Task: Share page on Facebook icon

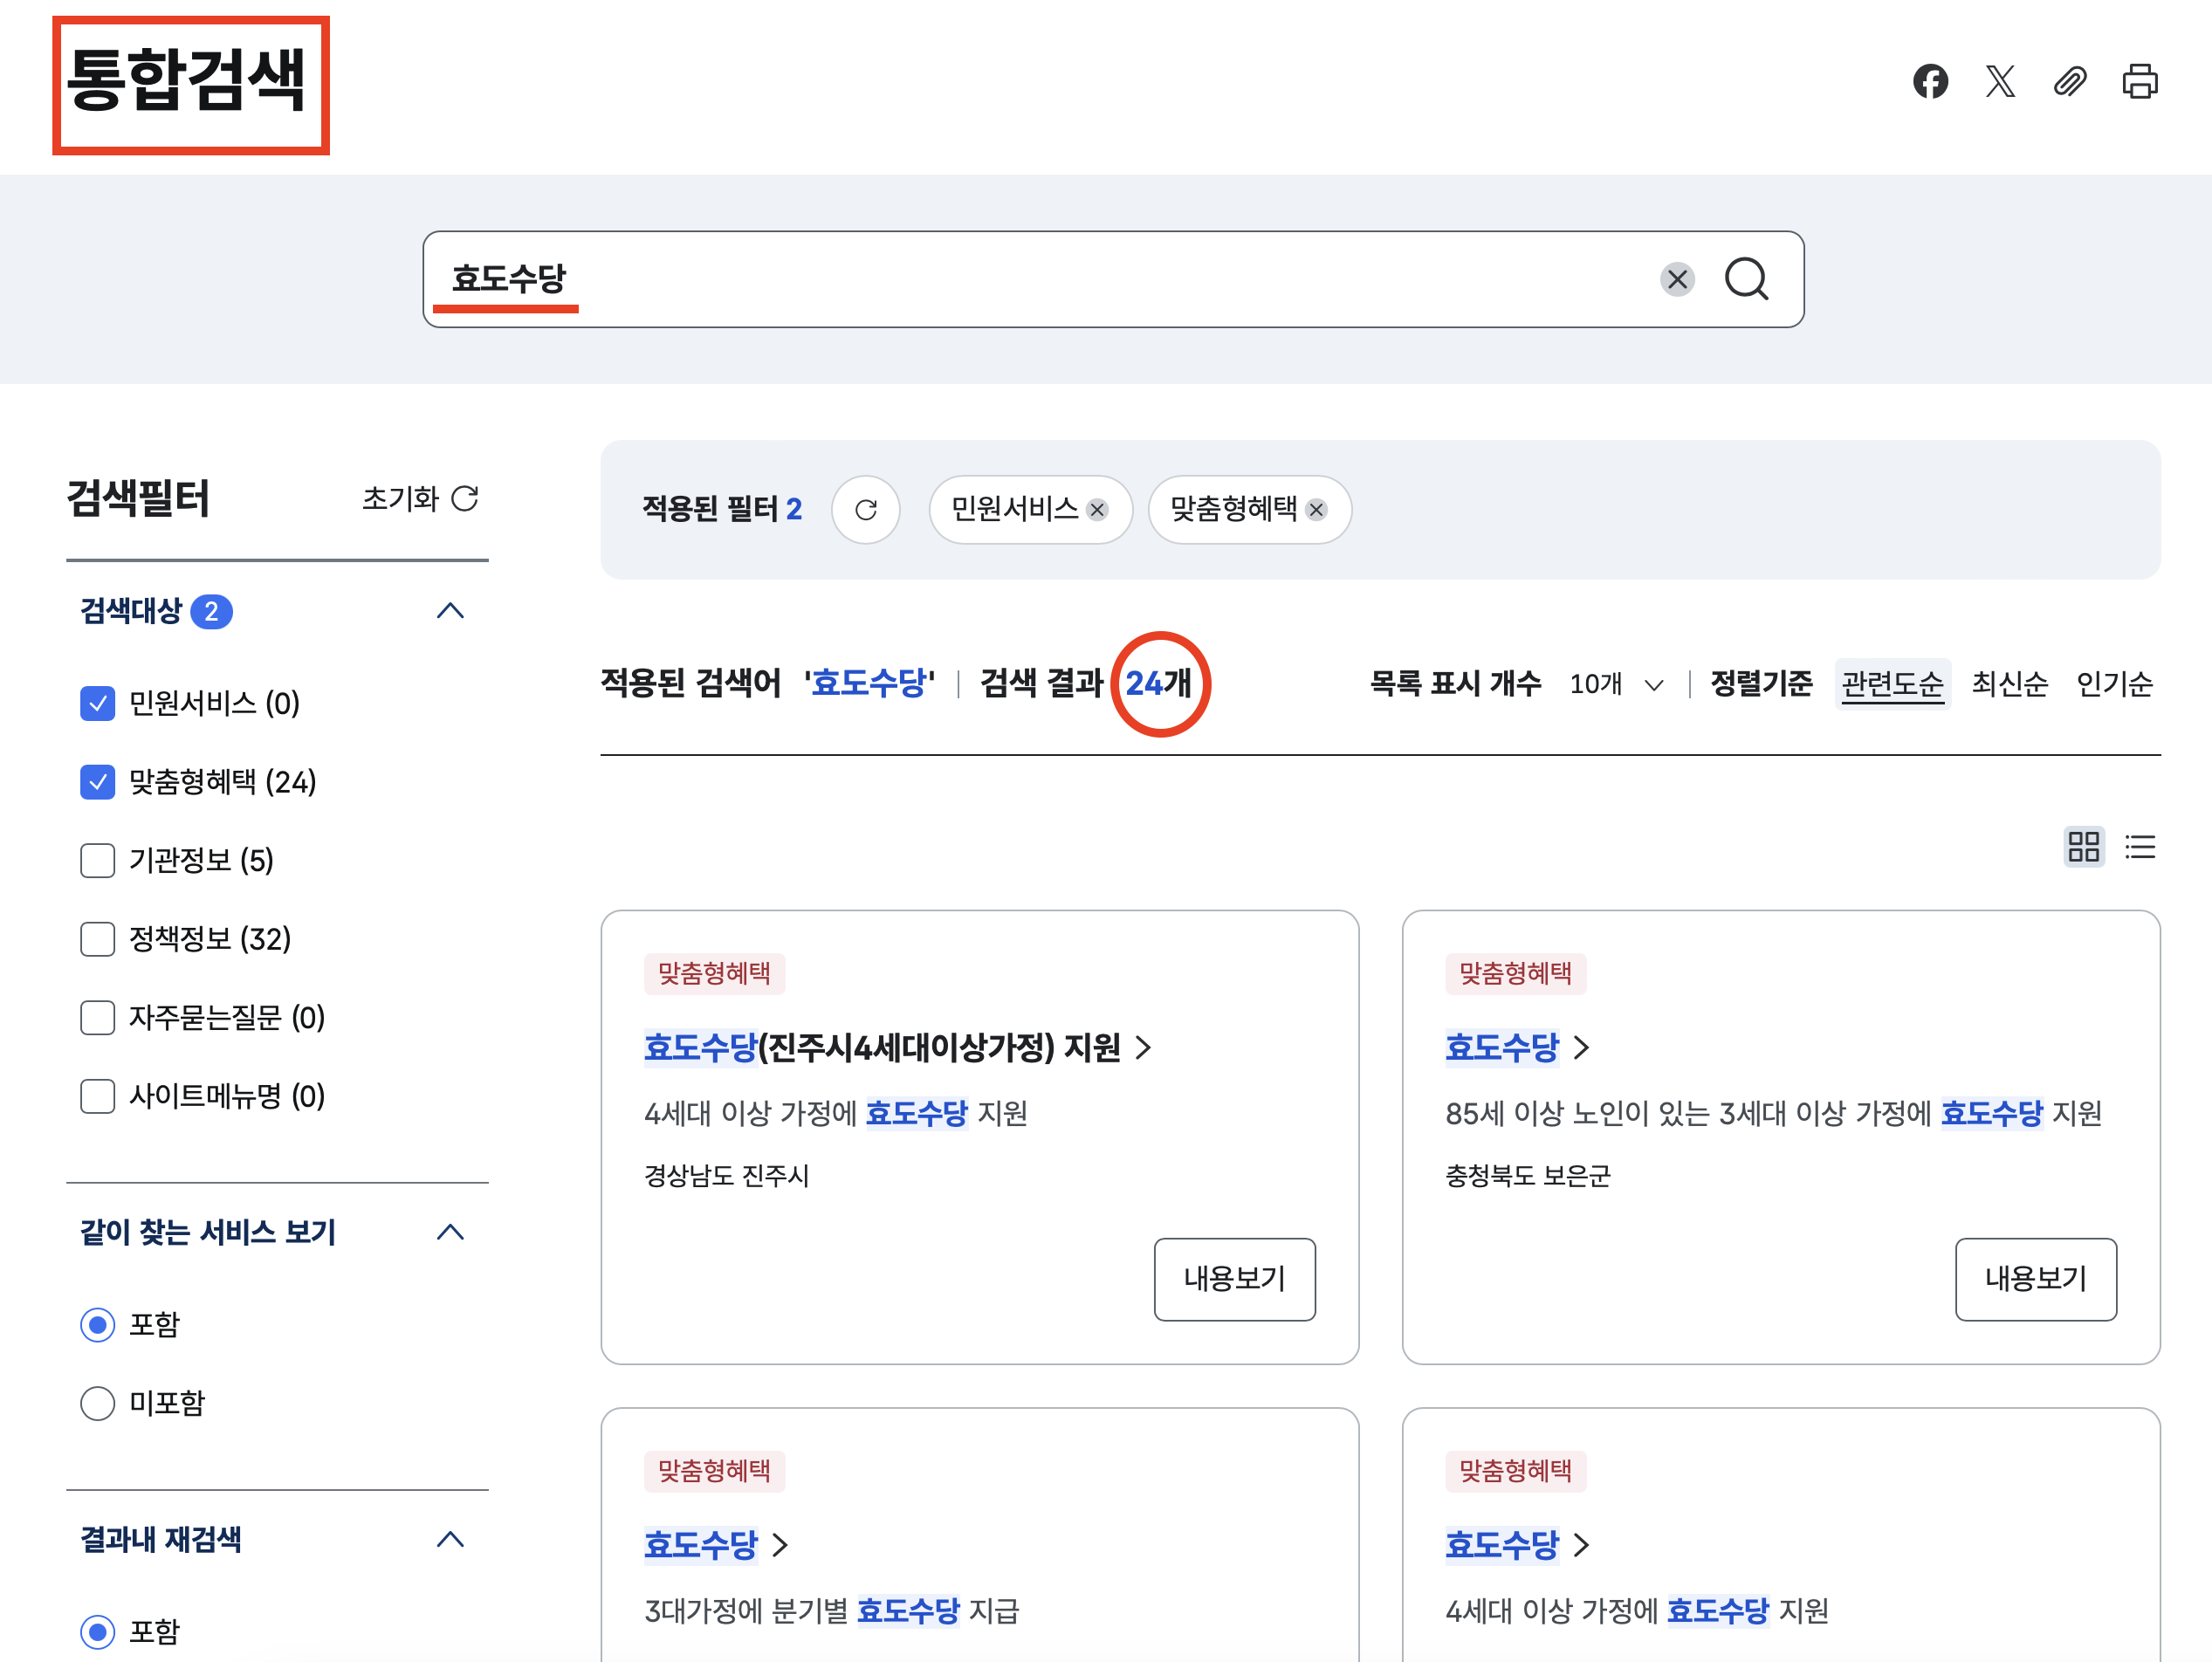Action: pos(1930,81)
